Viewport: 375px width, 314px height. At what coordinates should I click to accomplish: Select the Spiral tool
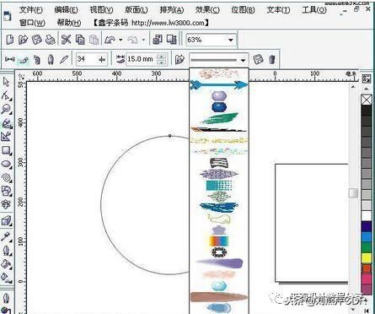(6, 177)
